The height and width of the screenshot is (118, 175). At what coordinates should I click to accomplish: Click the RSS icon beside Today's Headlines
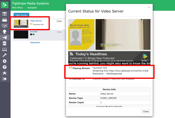(x=71, y=54)
